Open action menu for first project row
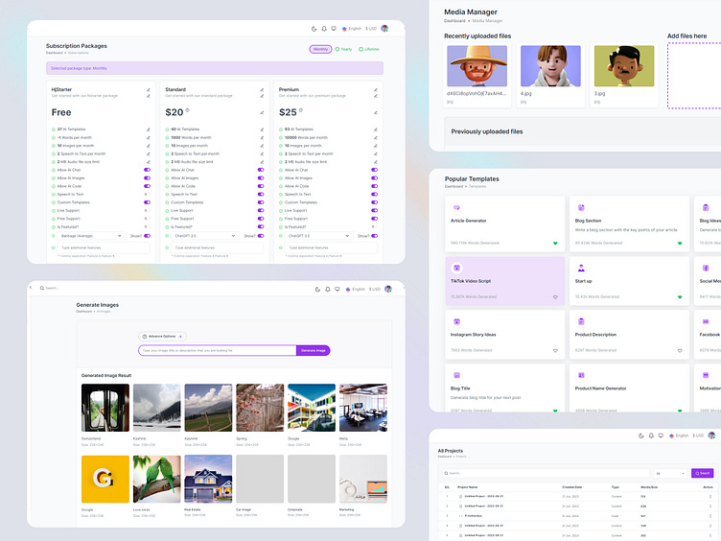The height and width of the screenshot is (541, 721). (x=710, y=497)
